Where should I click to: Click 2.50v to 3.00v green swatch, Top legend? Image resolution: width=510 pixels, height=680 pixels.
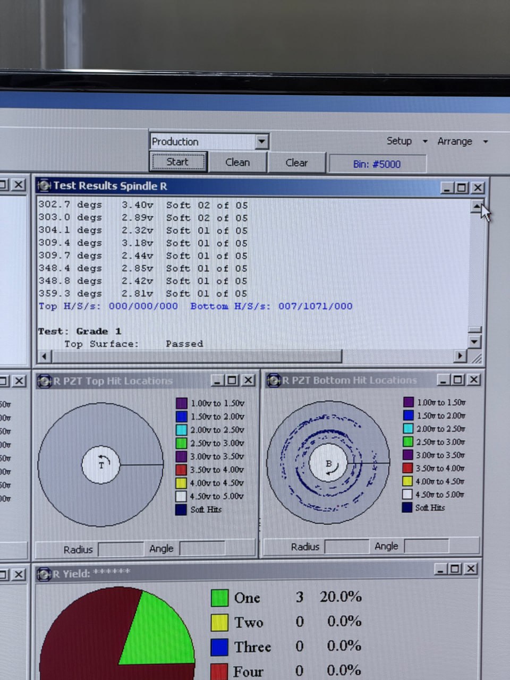click(182, 443)
